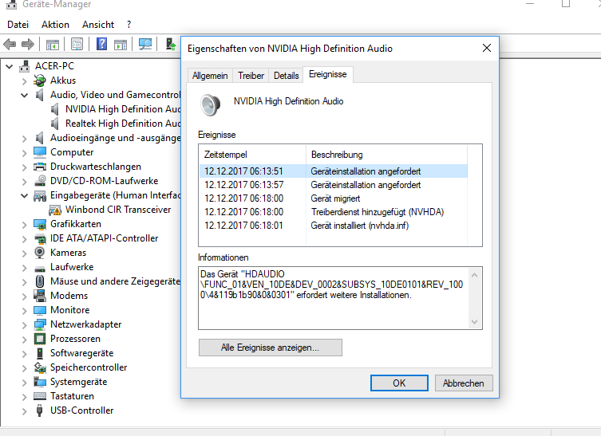Click the scan for hardware changes monitor icon
The height and width of the screenshot is (436, 601).
point(145,45)
